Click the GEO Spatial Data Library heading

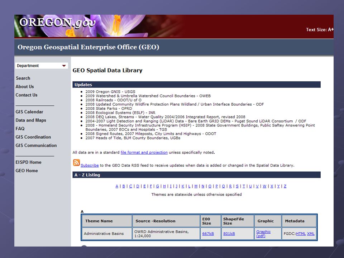107,70
